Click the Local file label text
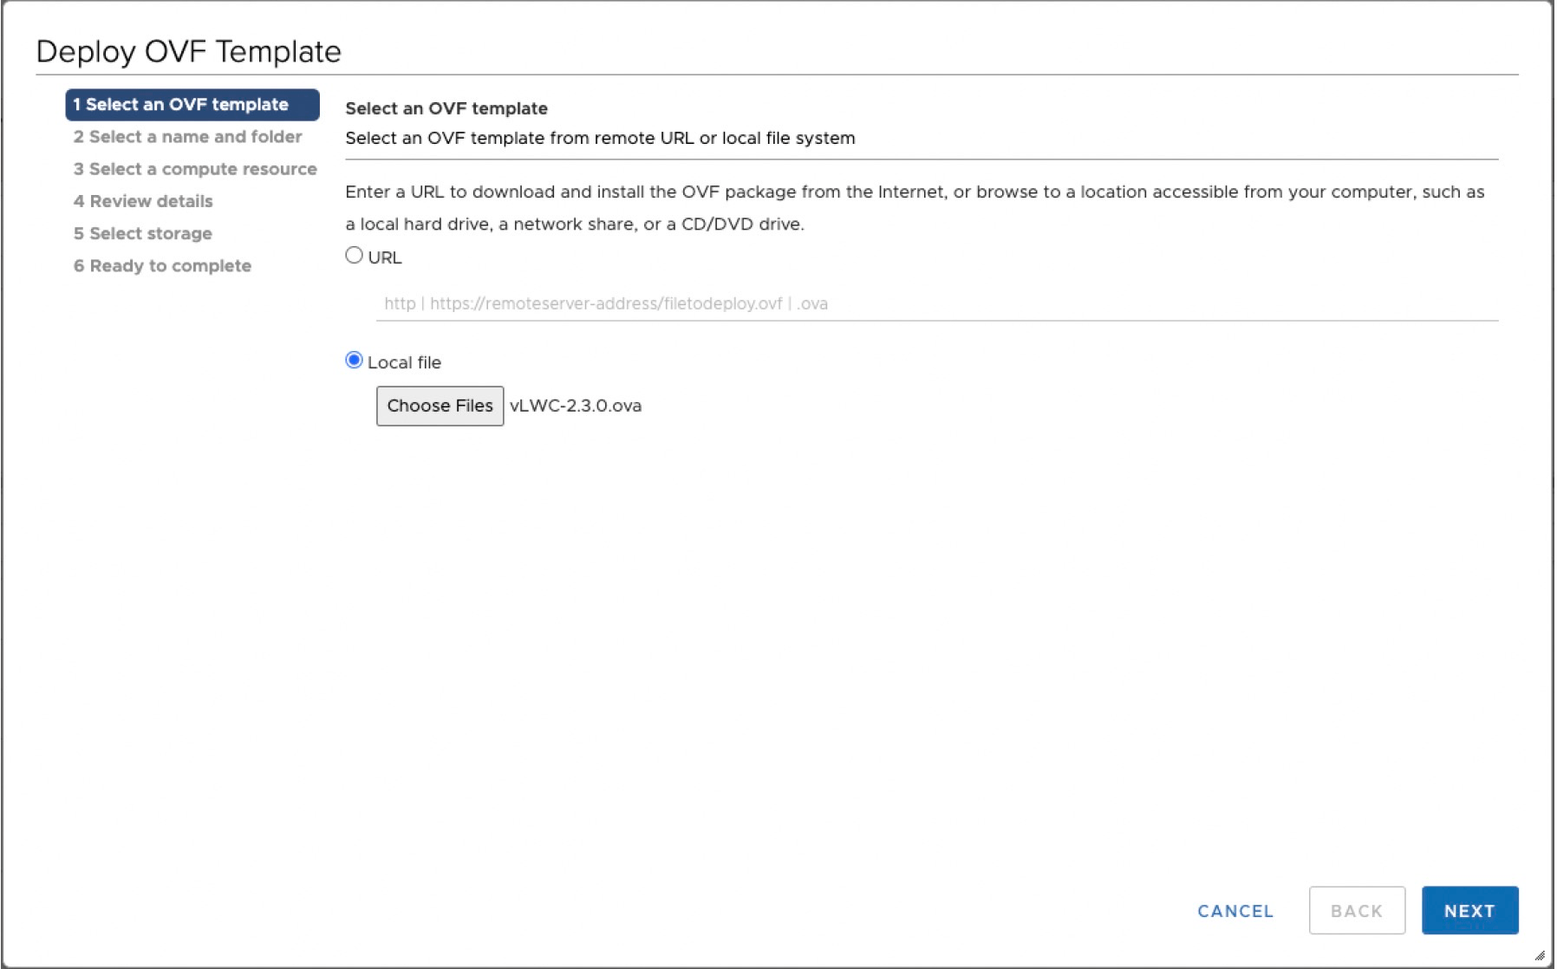This screenshot has width=1557, height=969. (404, 361)
